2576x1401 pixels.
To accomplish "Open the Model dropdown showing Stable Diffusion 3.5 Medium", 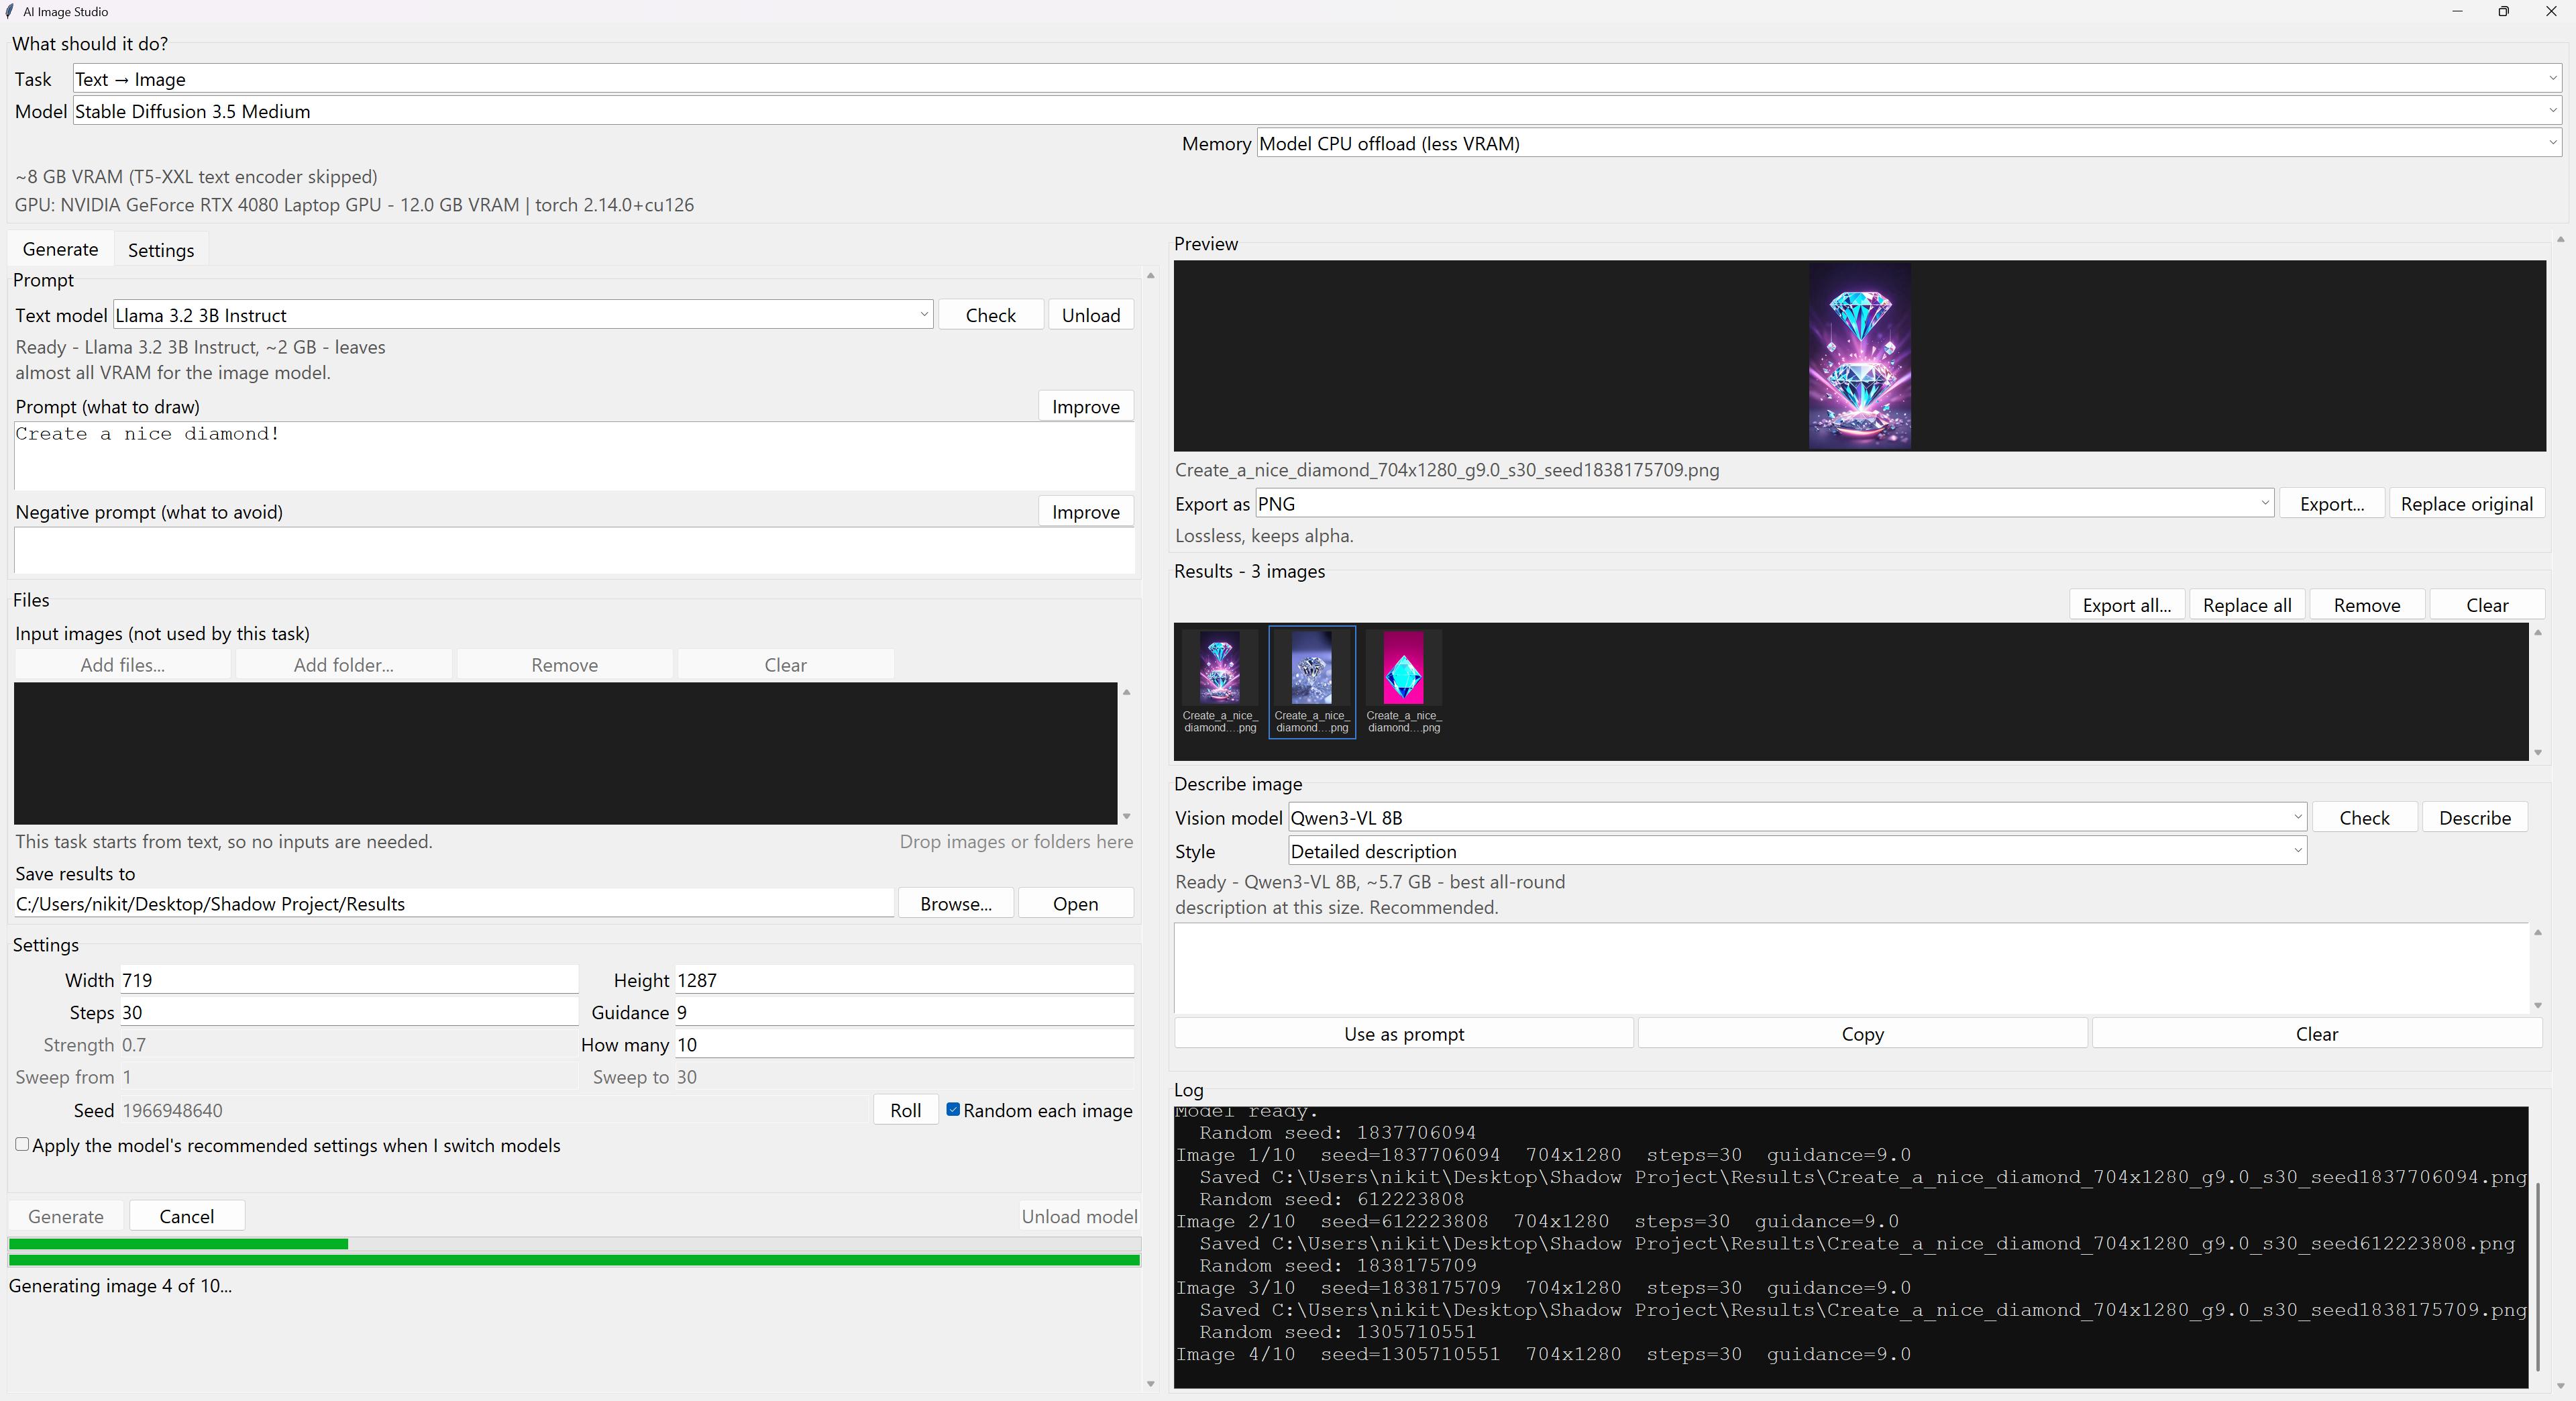I will [1316, 111].
